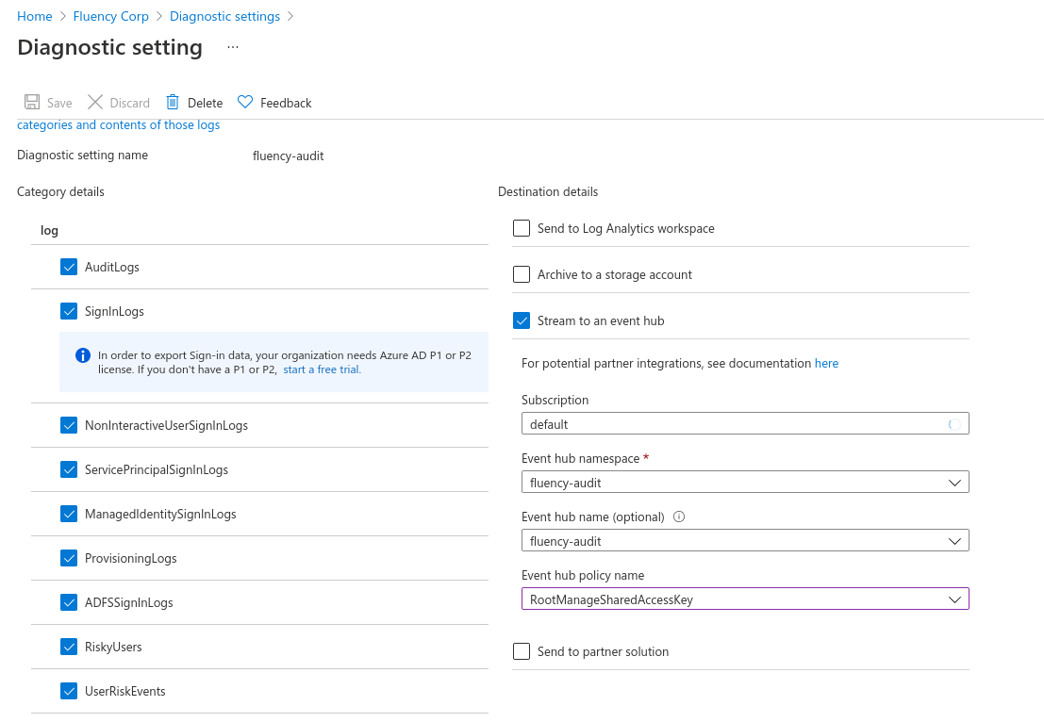
Task: Click the Feedback toolbar button label
Action: [x=286, y=103]
